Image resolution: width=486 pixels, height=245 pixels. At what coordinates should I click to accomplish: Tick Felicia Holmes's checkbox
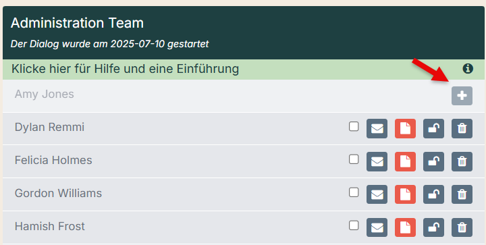354,159
